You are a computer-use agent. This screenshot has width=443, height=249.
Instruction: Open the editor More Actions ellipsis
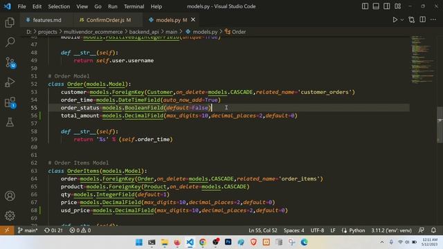click(433, 19)
